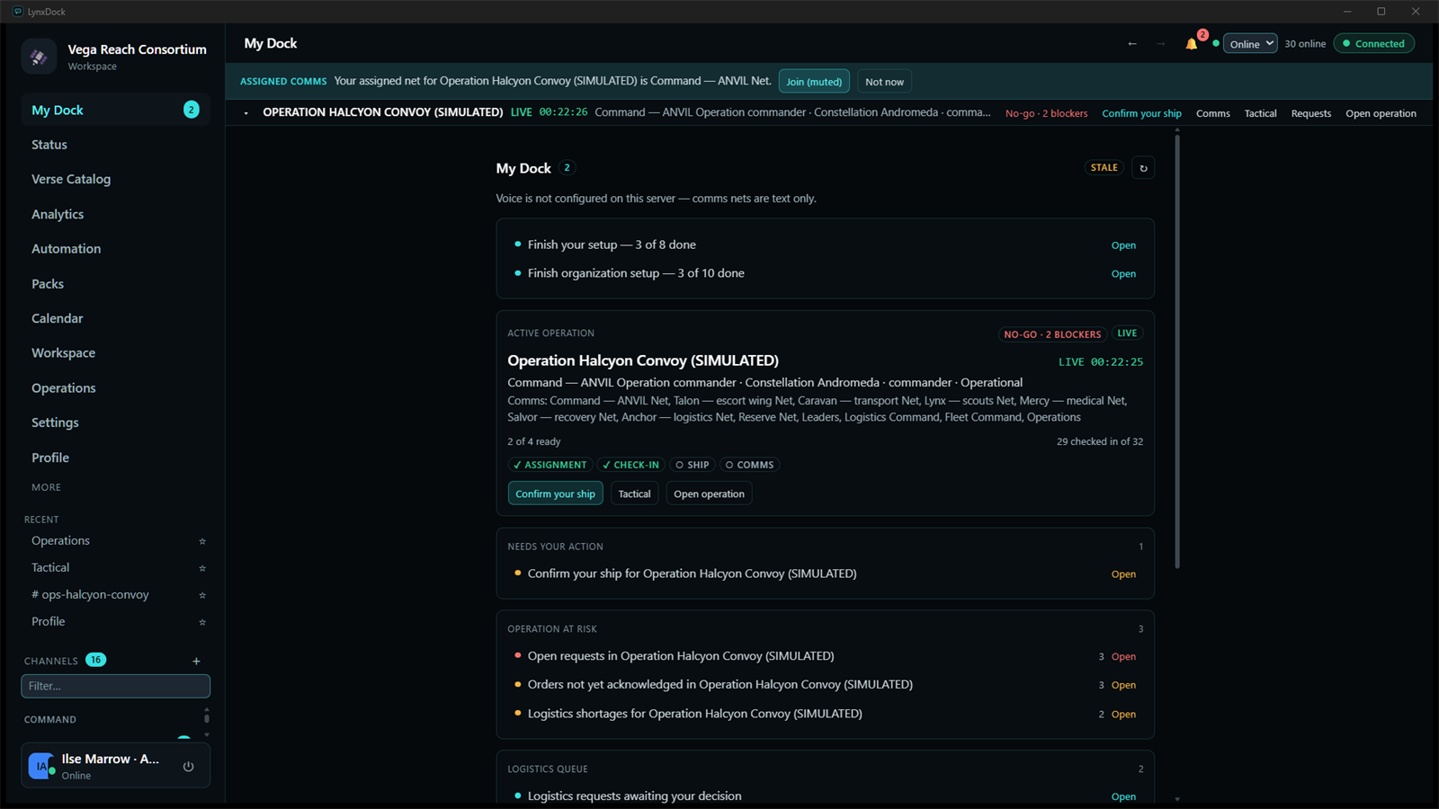Select Automation in the sidebar

115,249
